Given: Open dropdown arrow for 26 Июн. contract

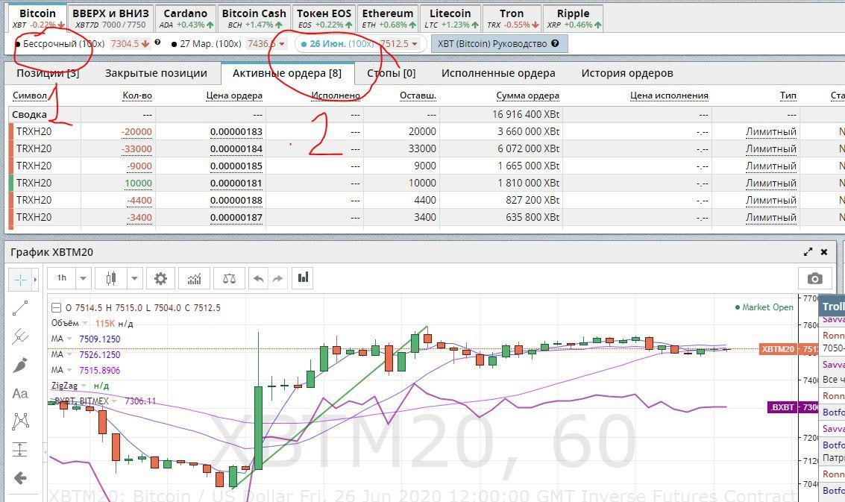Looking at the screenshot, I should [x=415, y=44].
